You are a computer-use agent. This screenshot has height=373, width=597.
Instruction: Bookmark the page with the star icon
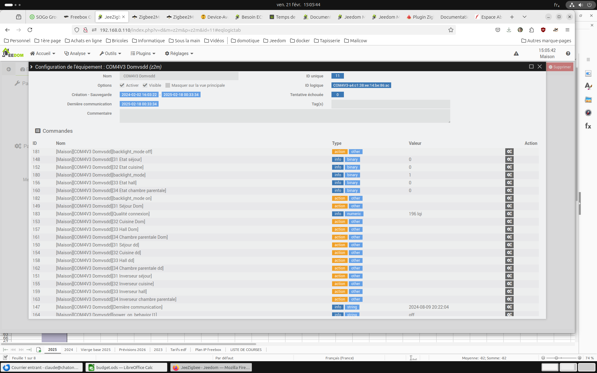click(451, 30)
